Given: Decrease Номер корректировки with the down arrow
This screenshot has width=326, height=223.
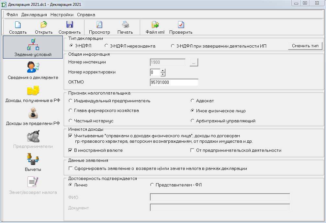Looking at the screenshot, I should 163,74.
